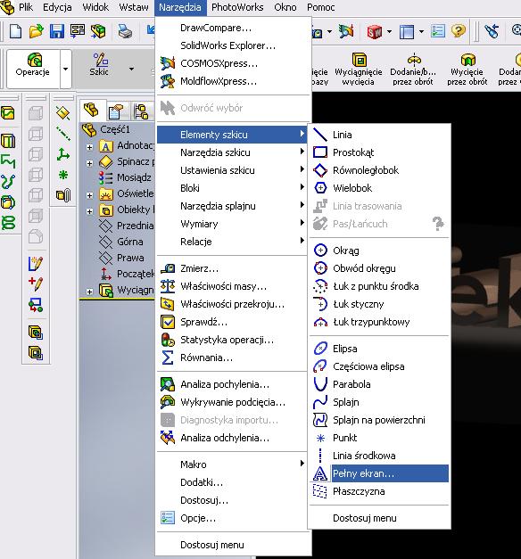Click Wykrywanie podcięcia... entry
Screen dimensions: 521x559
click(232, 402)
